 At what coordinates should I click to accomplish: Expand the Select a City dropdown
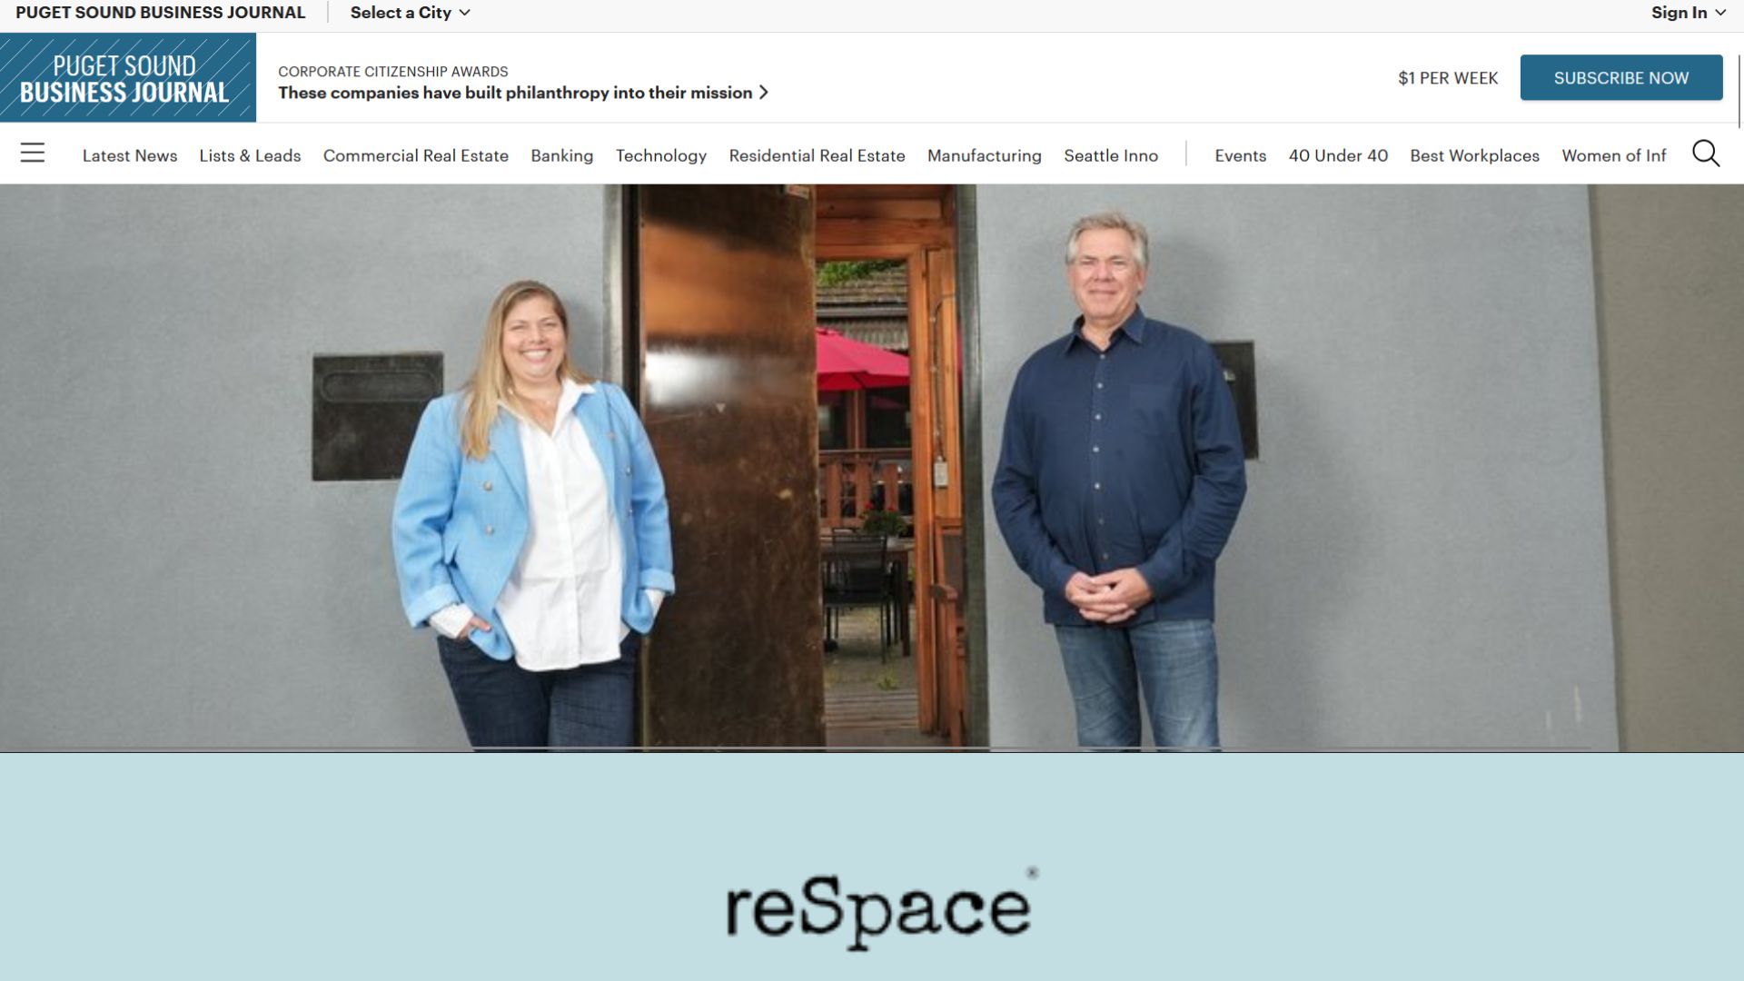point(410,13)
